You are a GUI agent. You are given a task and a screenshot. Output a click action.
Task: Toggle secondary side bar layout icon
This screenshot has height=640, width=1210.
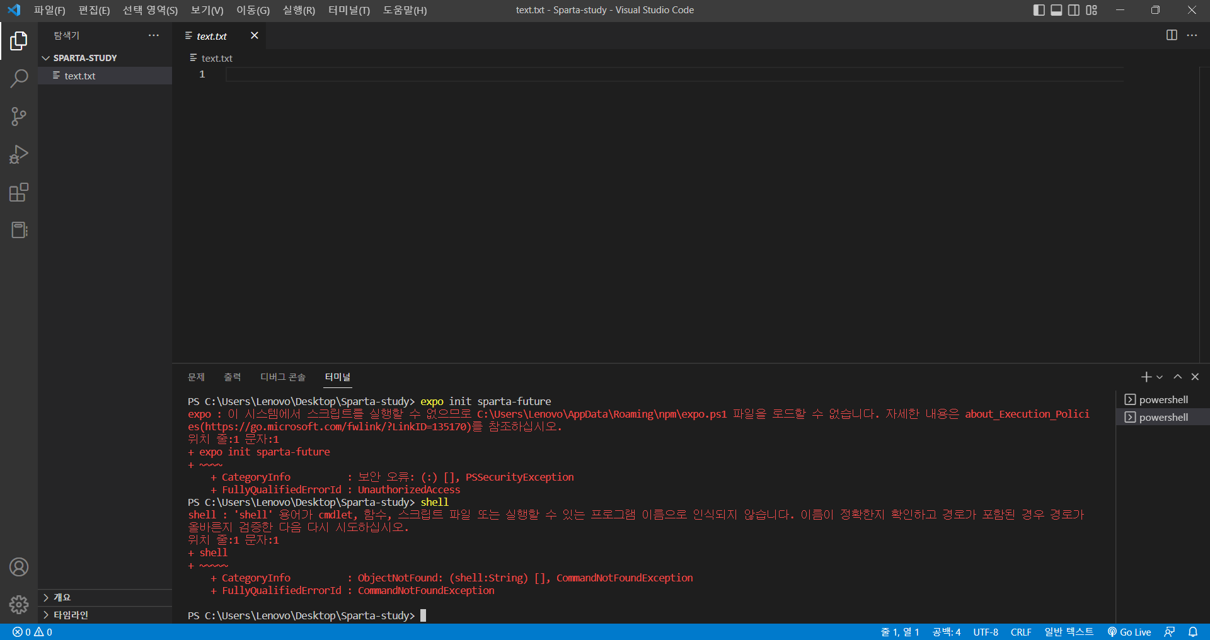[1074, 10]
